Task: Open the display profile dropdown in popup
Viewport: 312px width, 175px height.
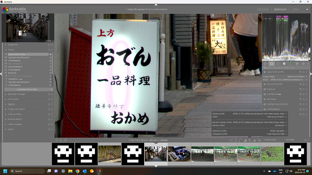Action: tap(250, 114)
